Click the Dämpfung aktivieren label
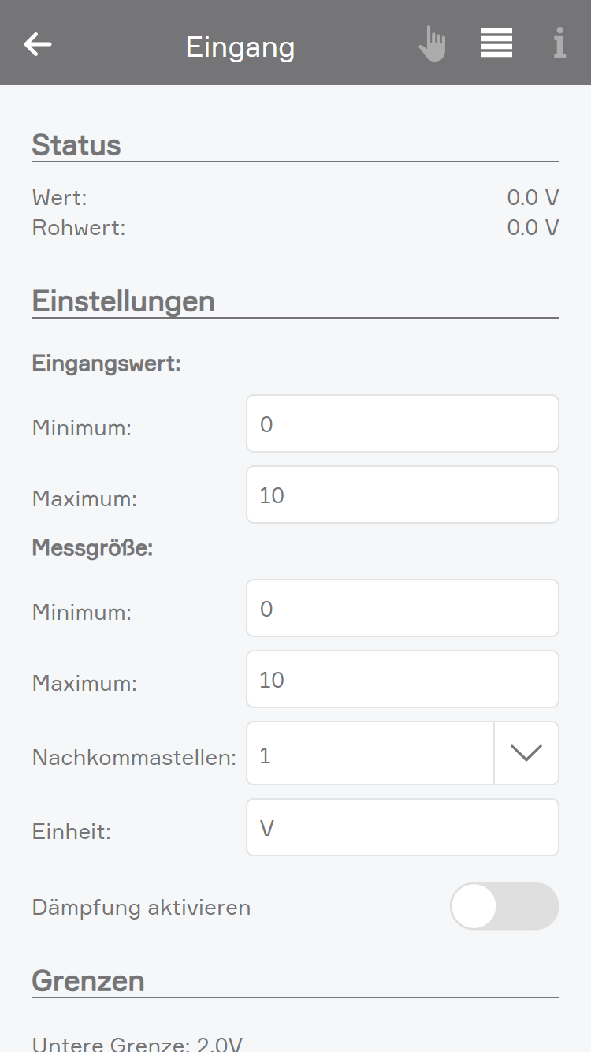 (x=142, y=908)
